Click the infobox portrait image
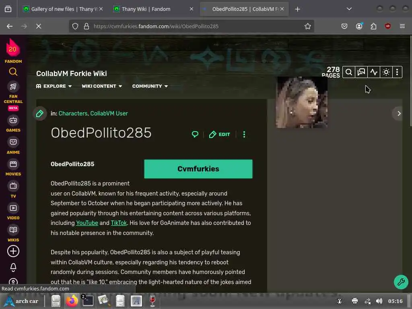This screenshot has height=309, width=412. pyautogui.click(x=302, y=102)
